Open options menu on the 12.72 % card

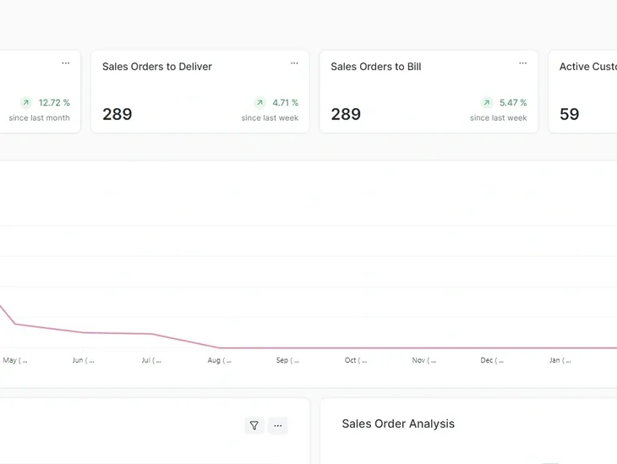(x=66, y=63)
